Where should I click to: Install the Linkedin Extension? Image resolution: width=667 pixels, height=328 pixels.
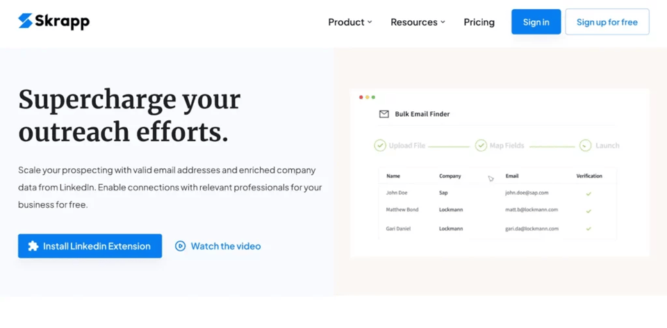[90, 246]
